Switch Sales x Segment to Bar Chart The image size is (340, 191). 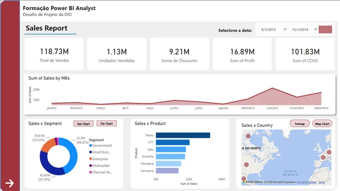click(83, 124)
